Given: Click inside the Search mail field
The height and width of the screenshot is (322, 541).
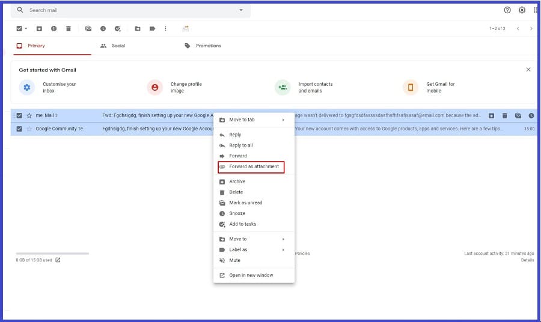Looking at the screenshot, I should (x=131, y=10).
